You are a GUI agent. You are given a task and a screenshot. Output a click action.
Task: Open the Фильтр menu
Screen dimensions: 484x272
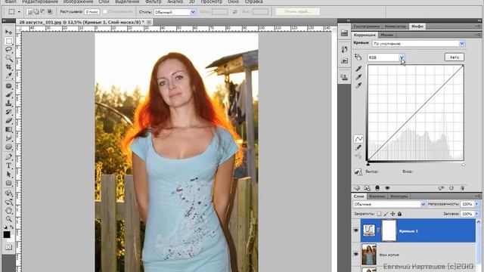click(x=153, y=2)
